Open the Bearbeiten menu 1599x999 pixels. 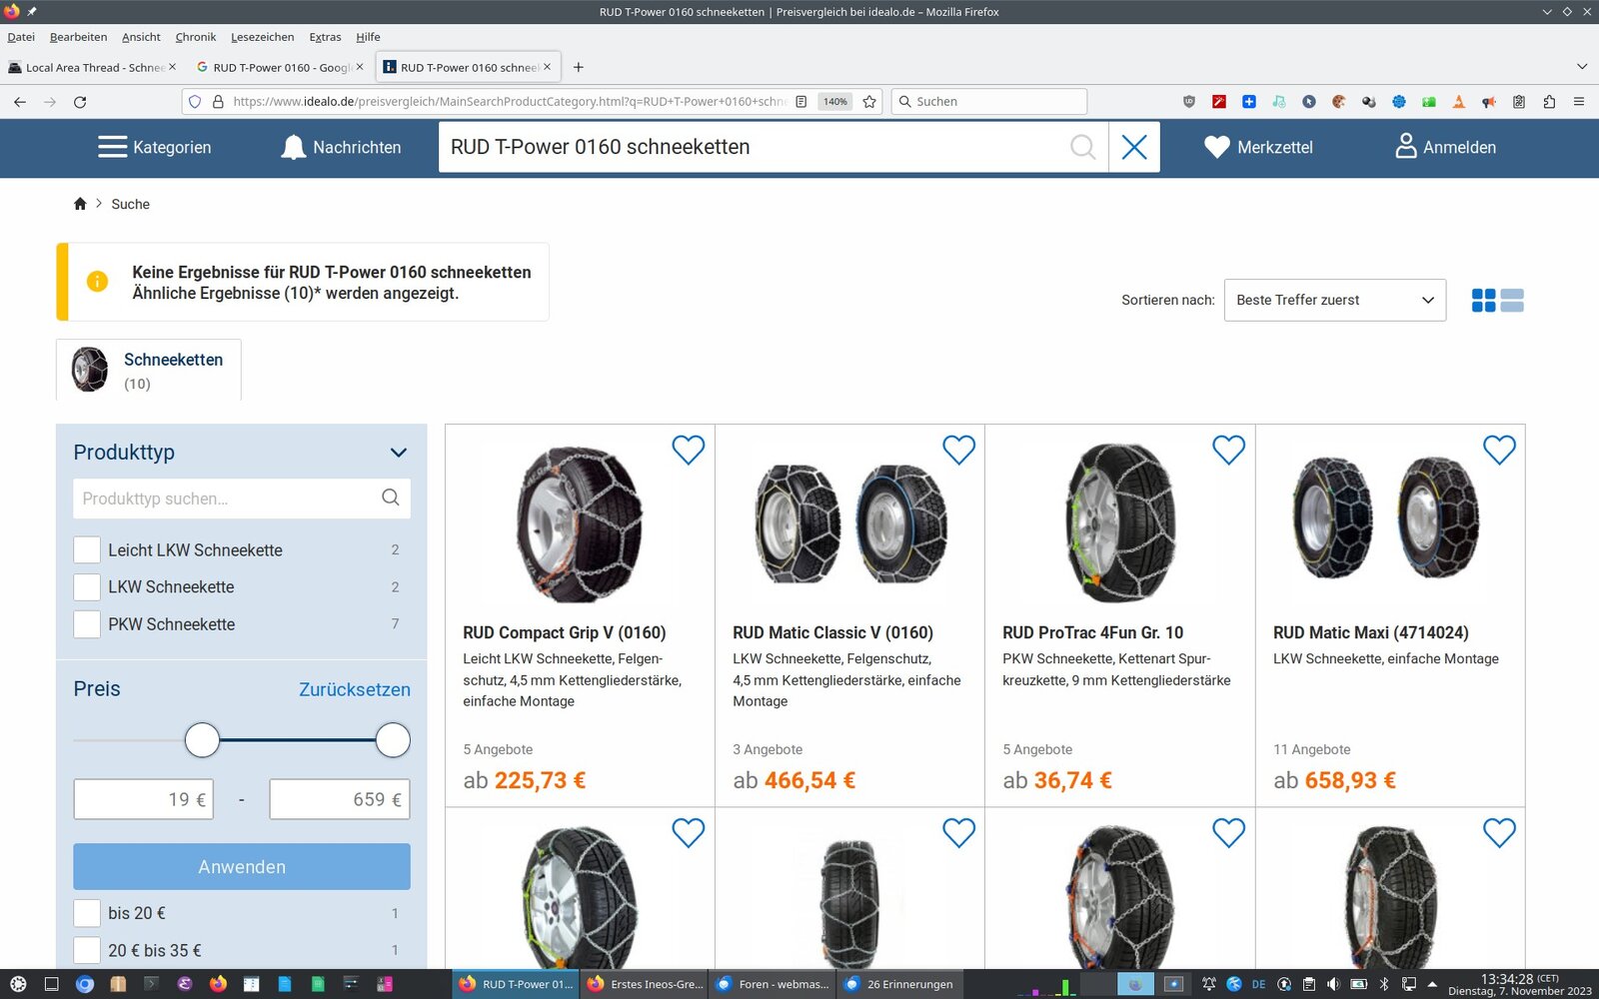78,37
